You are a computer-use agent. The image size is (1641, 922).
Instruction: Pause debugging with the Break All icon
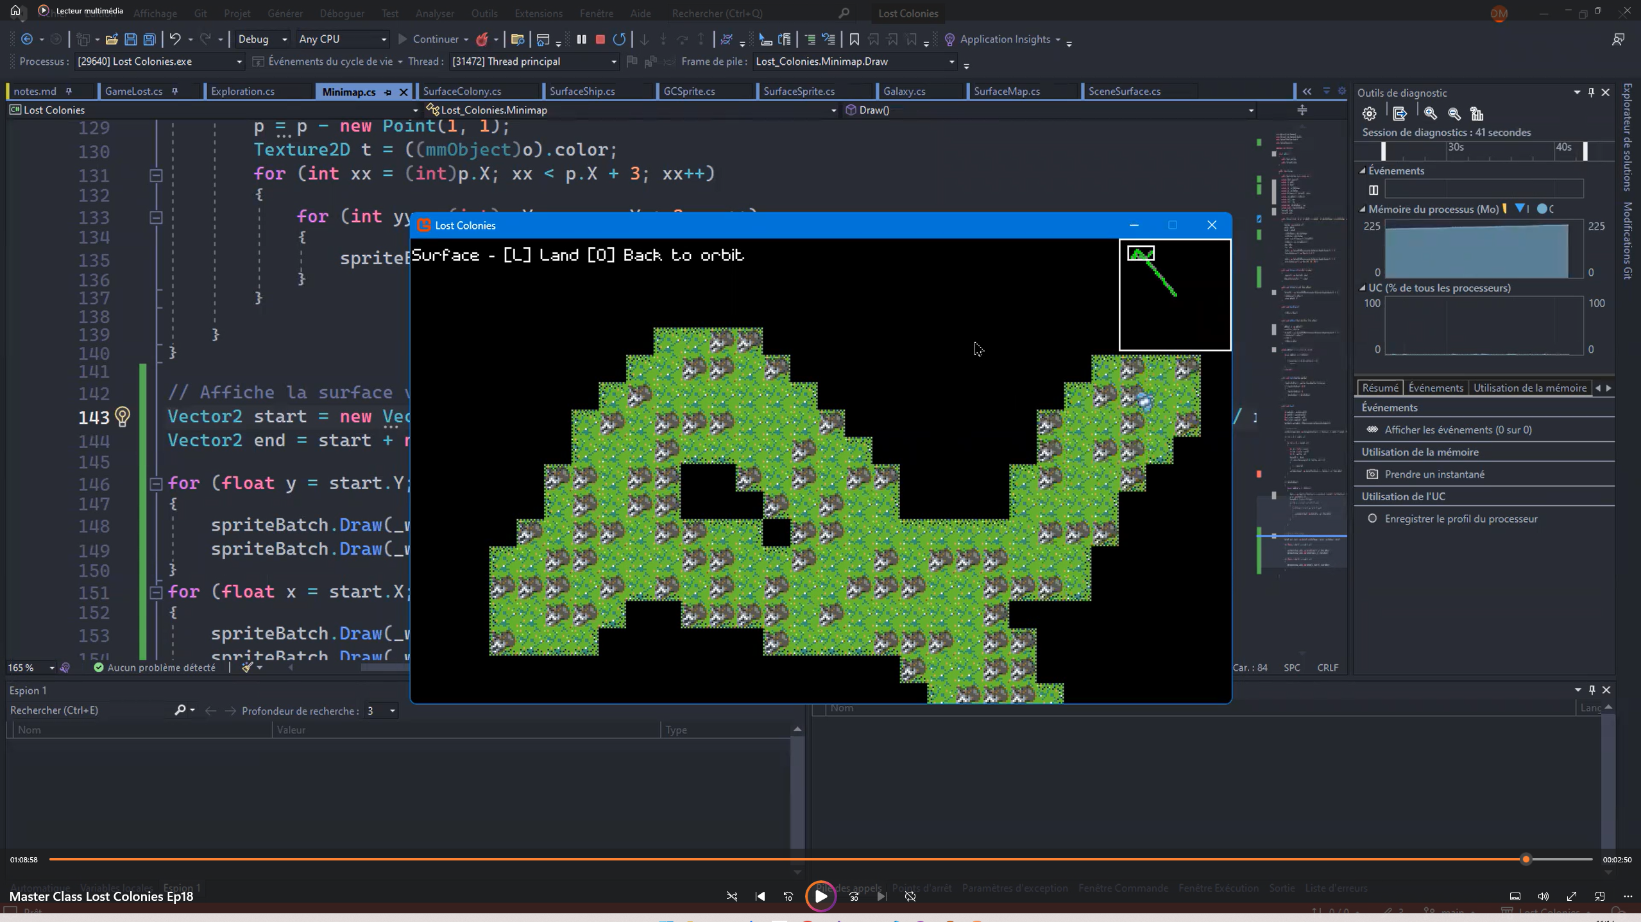point(581,39)
